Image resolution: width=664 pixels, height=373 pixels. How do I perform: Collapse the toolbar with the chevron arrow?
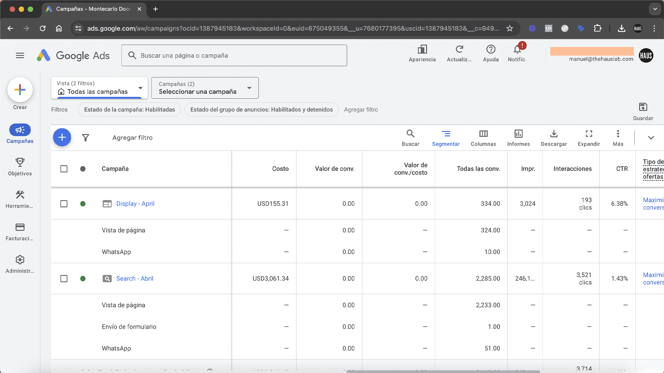[x=651, y=138]
